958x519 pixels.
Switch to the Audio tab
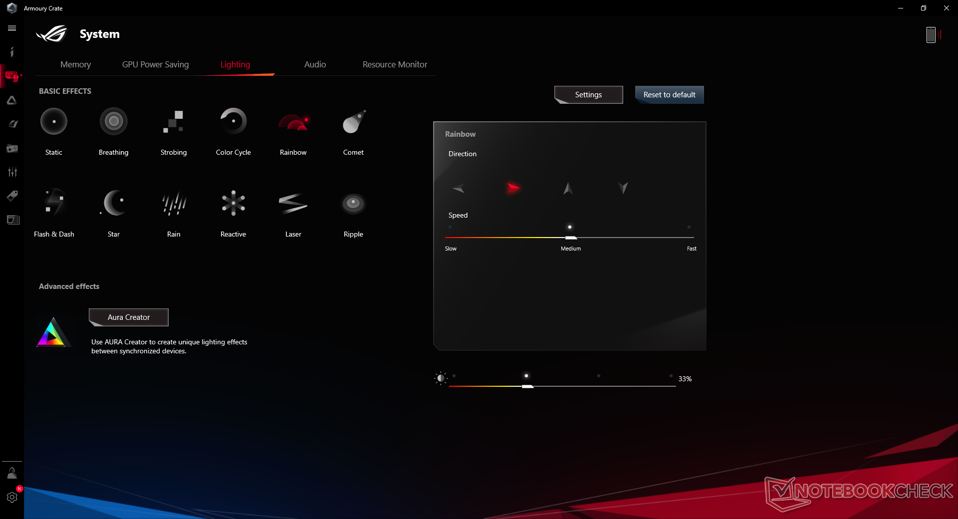(x=315, y=64)
